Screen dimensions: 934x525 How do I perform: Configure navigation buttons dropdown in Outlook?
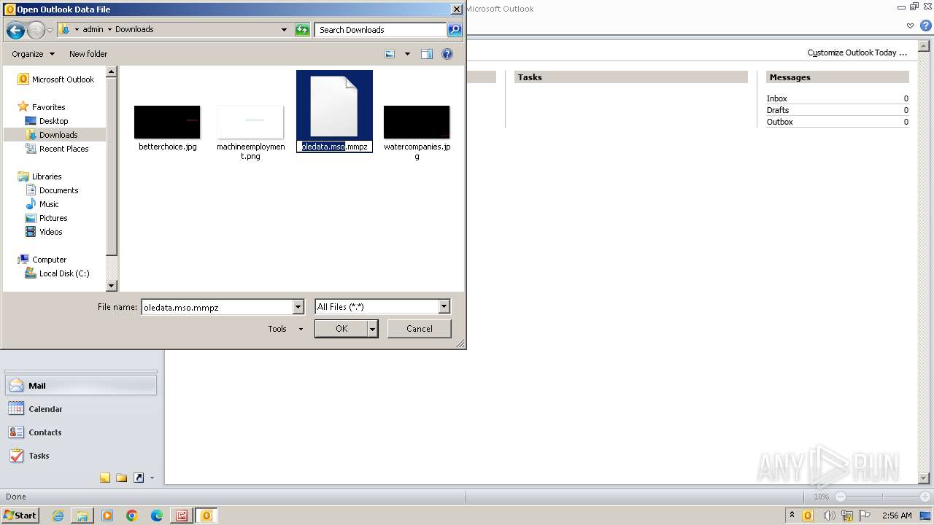[152, 478]
